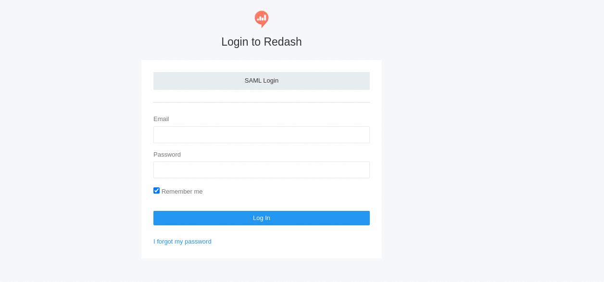Click the Password field label

click(x=167, y=155)
